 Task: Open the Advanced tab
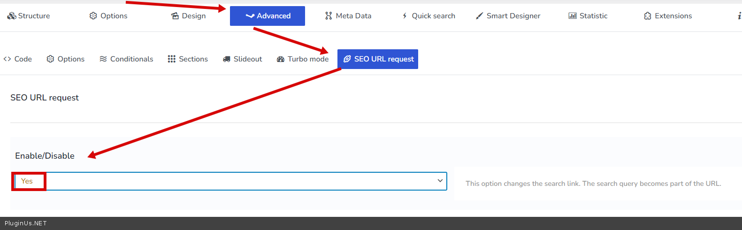tap(268, 16)
